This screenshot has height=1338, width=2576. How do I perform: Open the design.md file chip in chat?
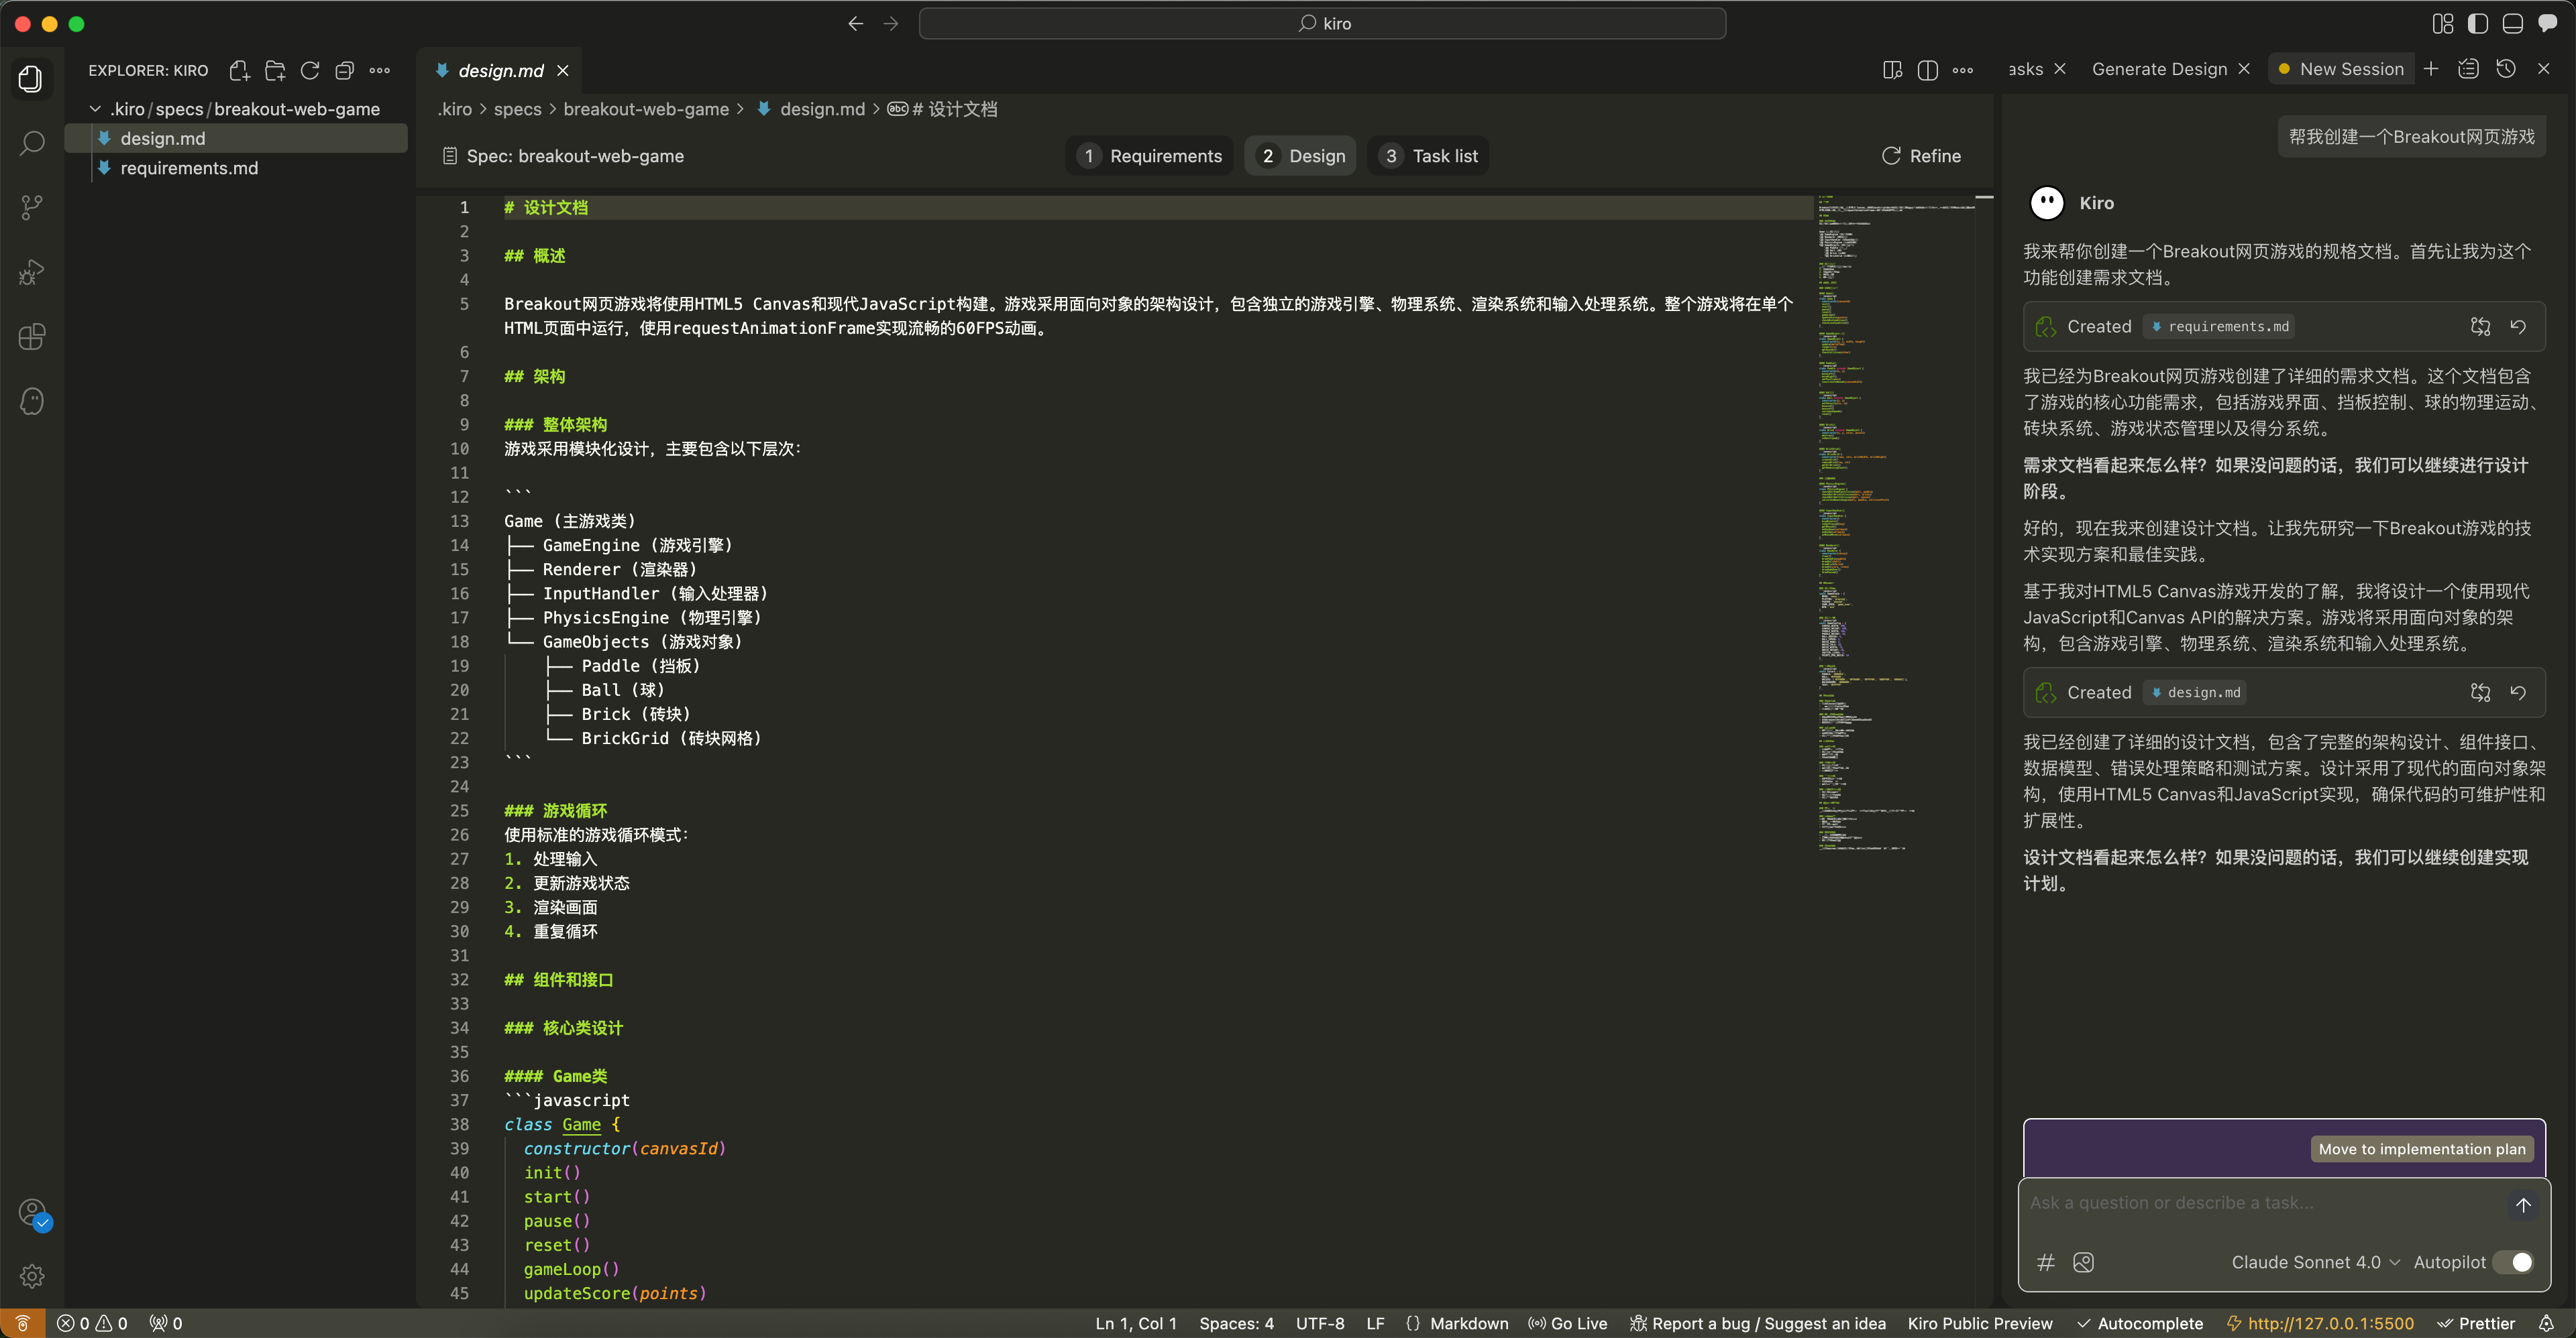pyautogui.click(x=2195, y=692)
